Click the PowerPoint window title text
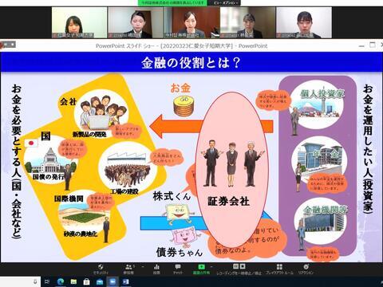The image size is (383, 287). [181, 45]
